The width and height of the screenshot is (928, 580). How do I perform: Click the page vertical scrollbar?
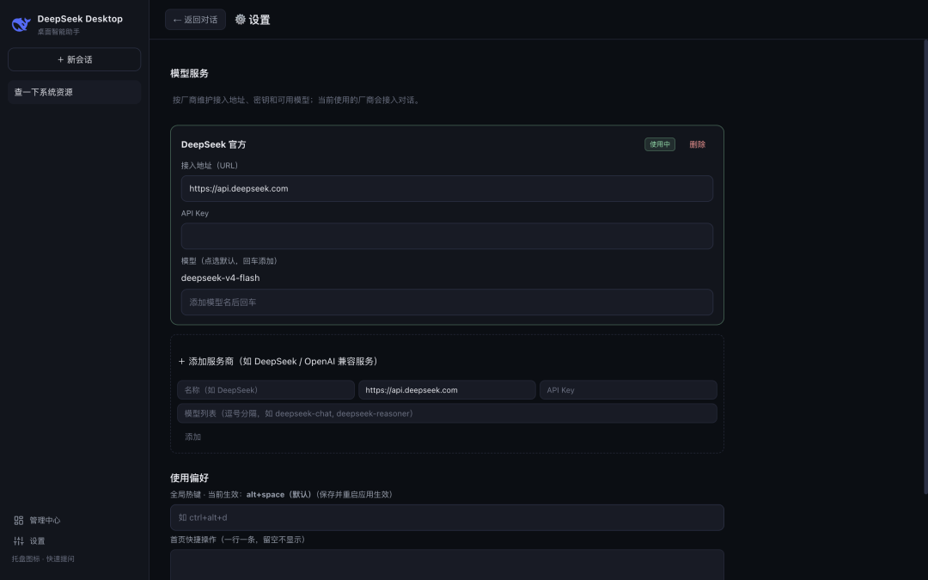925,266
